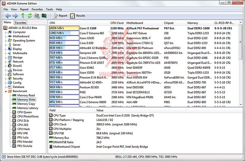Open the CPU Hash benchmark
Viewport: 245px width, 161px height.
coord(23,129)
